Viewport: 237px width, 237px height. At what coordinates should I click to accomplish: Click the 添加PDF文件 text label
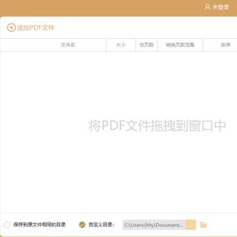[36, 28]
